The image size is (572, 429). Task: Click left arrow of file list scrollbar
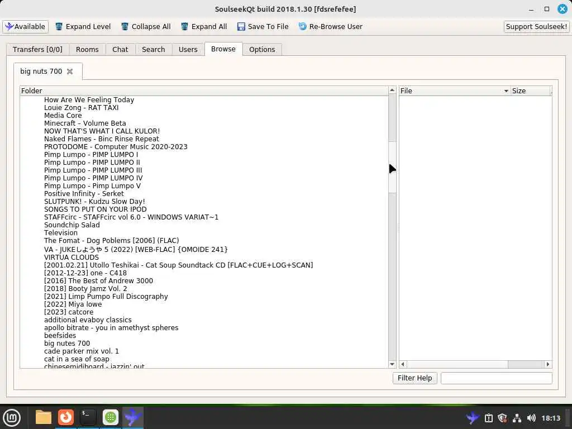403,364
